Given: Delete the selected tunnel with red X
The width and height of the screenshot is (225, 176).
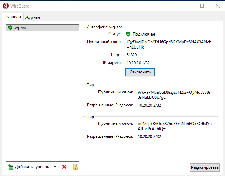Looking at the screenshot, I should click(x=64, y=167).
